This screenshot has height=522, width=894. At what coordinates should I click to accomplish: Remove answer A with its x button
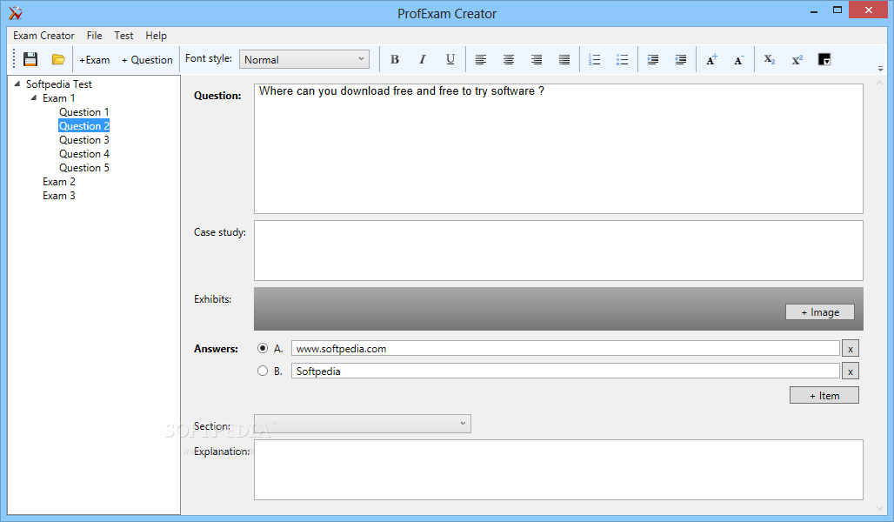pos(851,349)
